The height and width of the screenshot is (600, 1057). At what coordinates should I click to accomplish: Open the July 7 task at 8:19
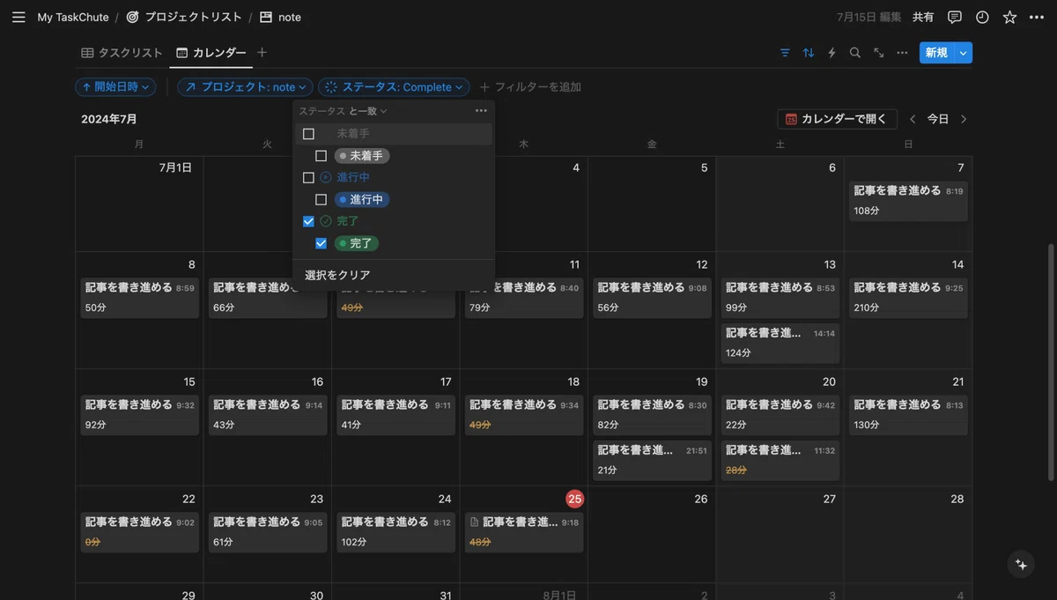pyautogui.click(x=908, y=201)
